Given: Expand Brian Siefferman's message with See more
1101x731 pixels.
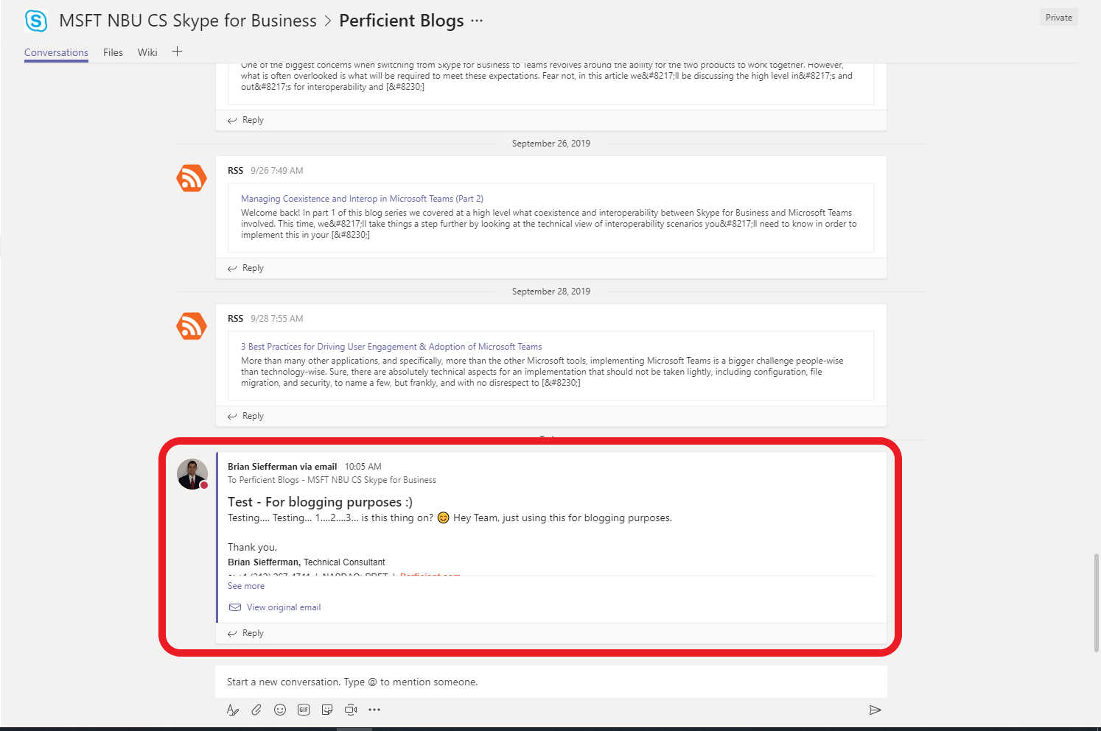Looking at the screenshot, I should [x=245, y=585].
